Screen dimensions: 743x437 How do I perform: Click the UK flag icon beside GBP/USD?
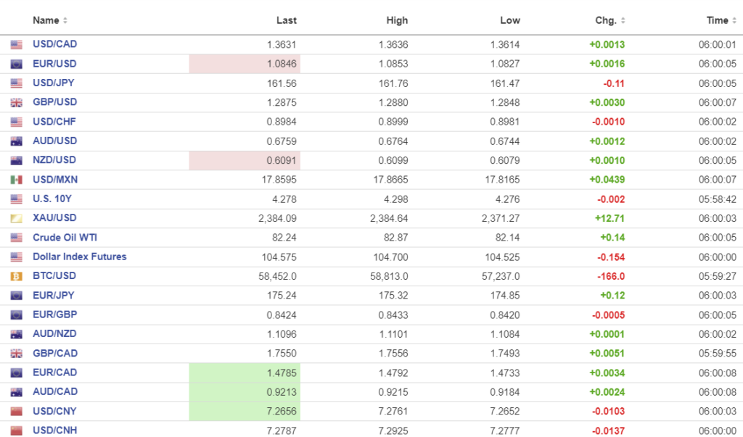pos(16,103)
